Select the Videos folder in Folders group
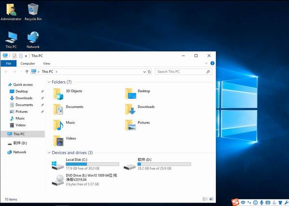This screenshot has height=206, width=289. click(65, 141)
